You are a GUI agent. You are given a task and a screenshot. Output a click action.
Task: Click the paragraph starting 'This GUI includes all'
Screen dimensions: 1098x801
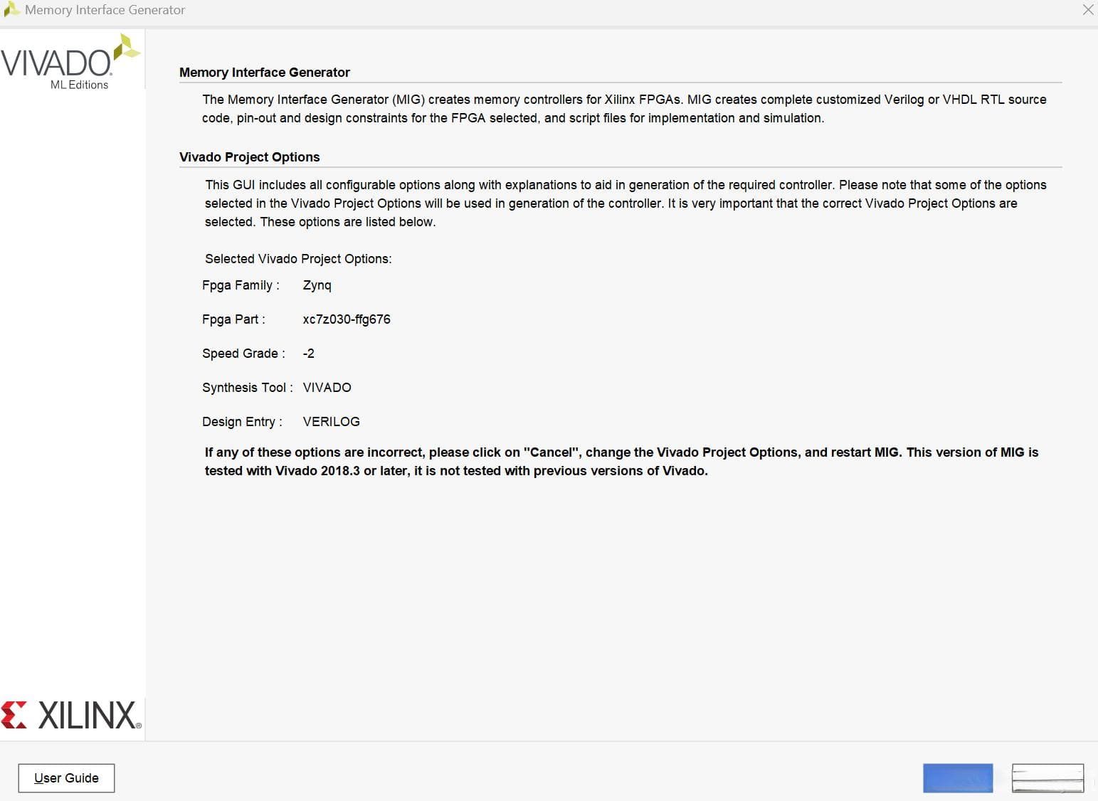(625, 203)
